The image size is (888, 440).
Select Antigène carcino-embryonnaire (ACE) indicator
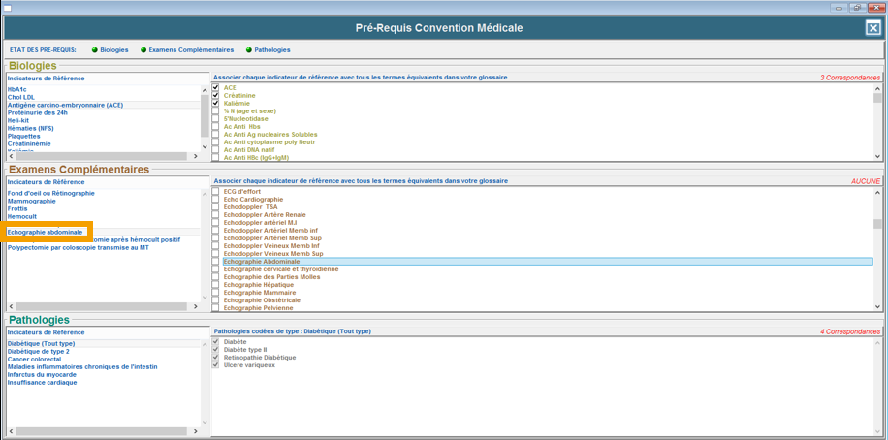65,105
